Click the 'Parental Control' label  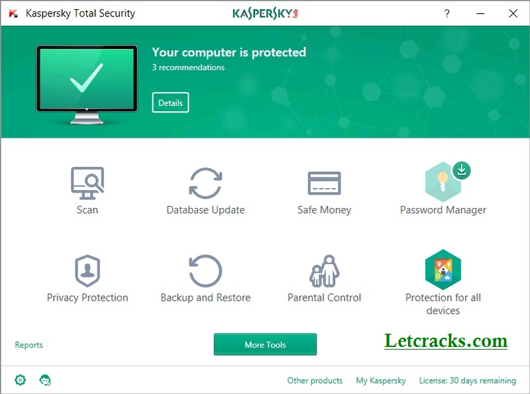pyautogui.click(x=324, y=297)
